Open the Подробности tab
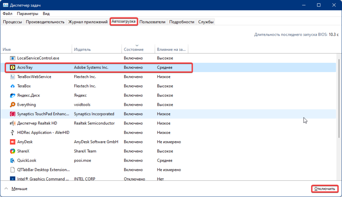The height and width of the screenshot is (197, 342). coord(182,22)
